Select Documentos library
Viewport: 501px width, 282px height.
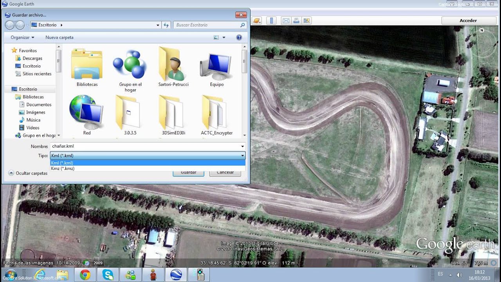coord(39,105)
